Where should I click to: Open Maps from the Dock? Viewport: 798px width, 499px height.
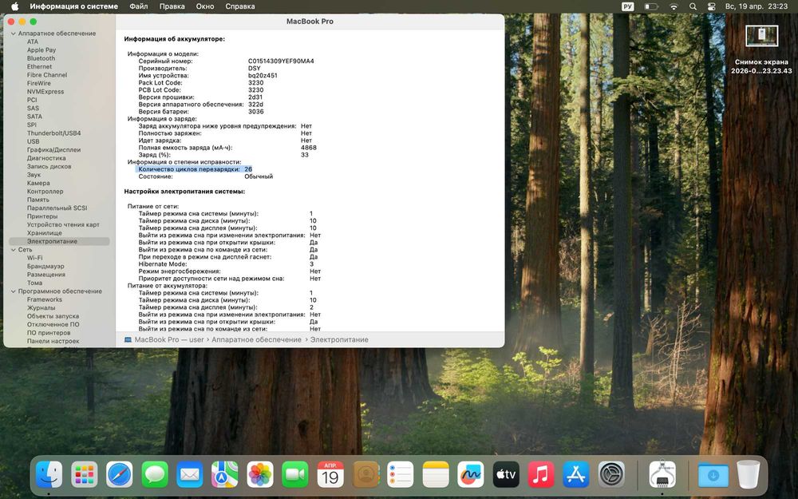[225, 474]
